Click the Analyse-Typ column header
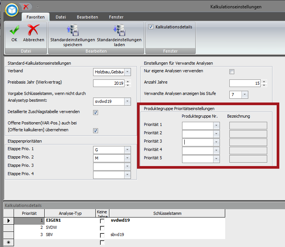Image resolution: width=285 pixels, height=247 pixels. click(x=70, y=213)
